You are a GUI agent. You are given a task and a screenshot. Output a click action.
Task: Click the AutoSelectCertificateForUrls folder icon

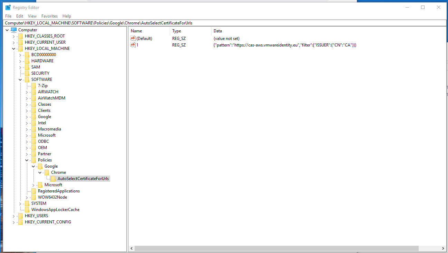point(53,179)
